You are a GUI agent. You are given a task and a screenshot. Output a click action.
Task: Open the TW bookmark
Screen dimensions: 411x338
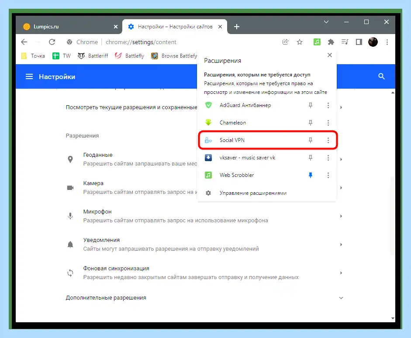(62, 56)
